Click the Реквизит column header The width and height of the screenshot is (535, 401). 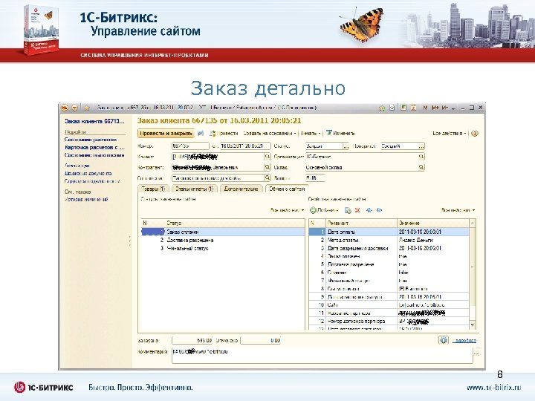(362, 223)
